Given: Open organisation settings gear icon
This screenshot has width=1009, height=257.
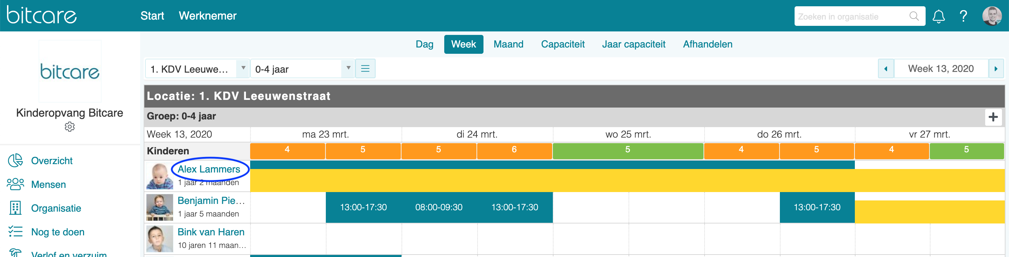Looking at the screenshot, I should 70,126.
